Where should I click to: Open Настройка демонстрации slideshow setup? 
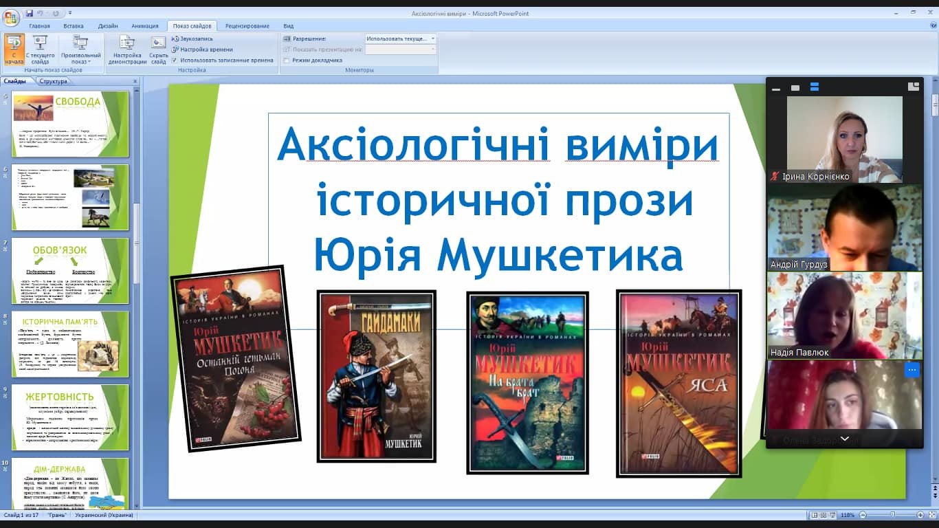point(127,49)
